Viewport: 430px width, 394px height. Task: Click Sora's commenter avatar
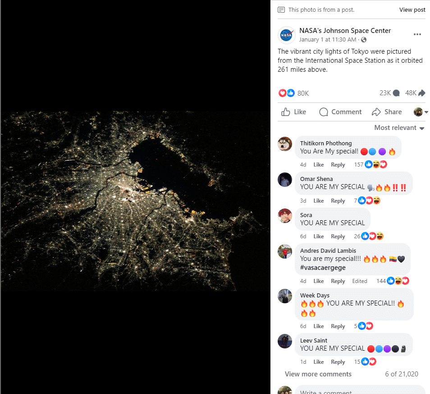[x=285, y=215]
